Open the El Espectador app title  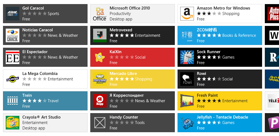[x=35, y=52]
